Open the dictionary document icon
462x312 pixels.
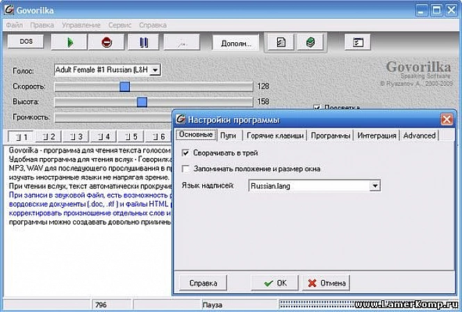[281, 42]
